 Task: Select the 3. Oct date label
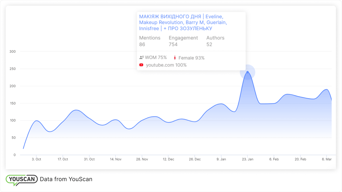point(36,159)
